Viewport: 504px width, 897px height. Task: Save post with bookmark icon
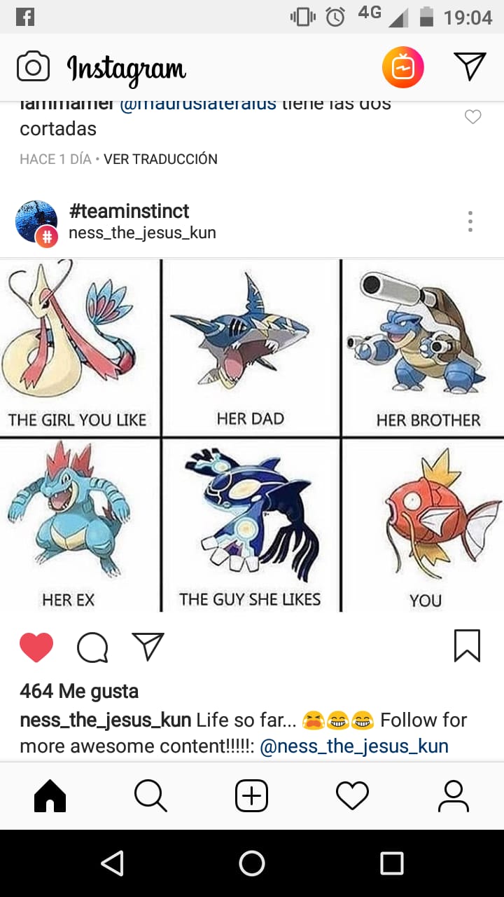[467, 645]
